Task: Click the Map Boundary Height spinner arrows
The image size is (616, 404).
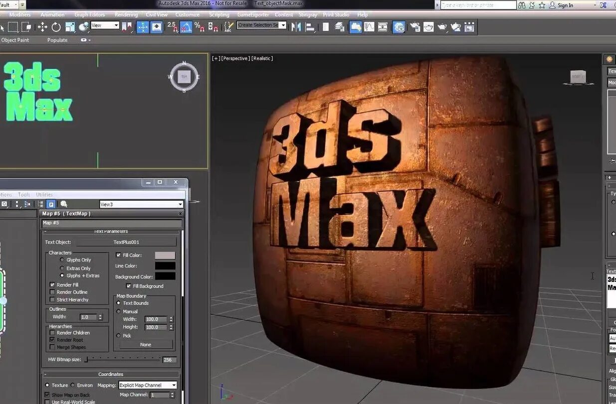Action: coord(171,327)
